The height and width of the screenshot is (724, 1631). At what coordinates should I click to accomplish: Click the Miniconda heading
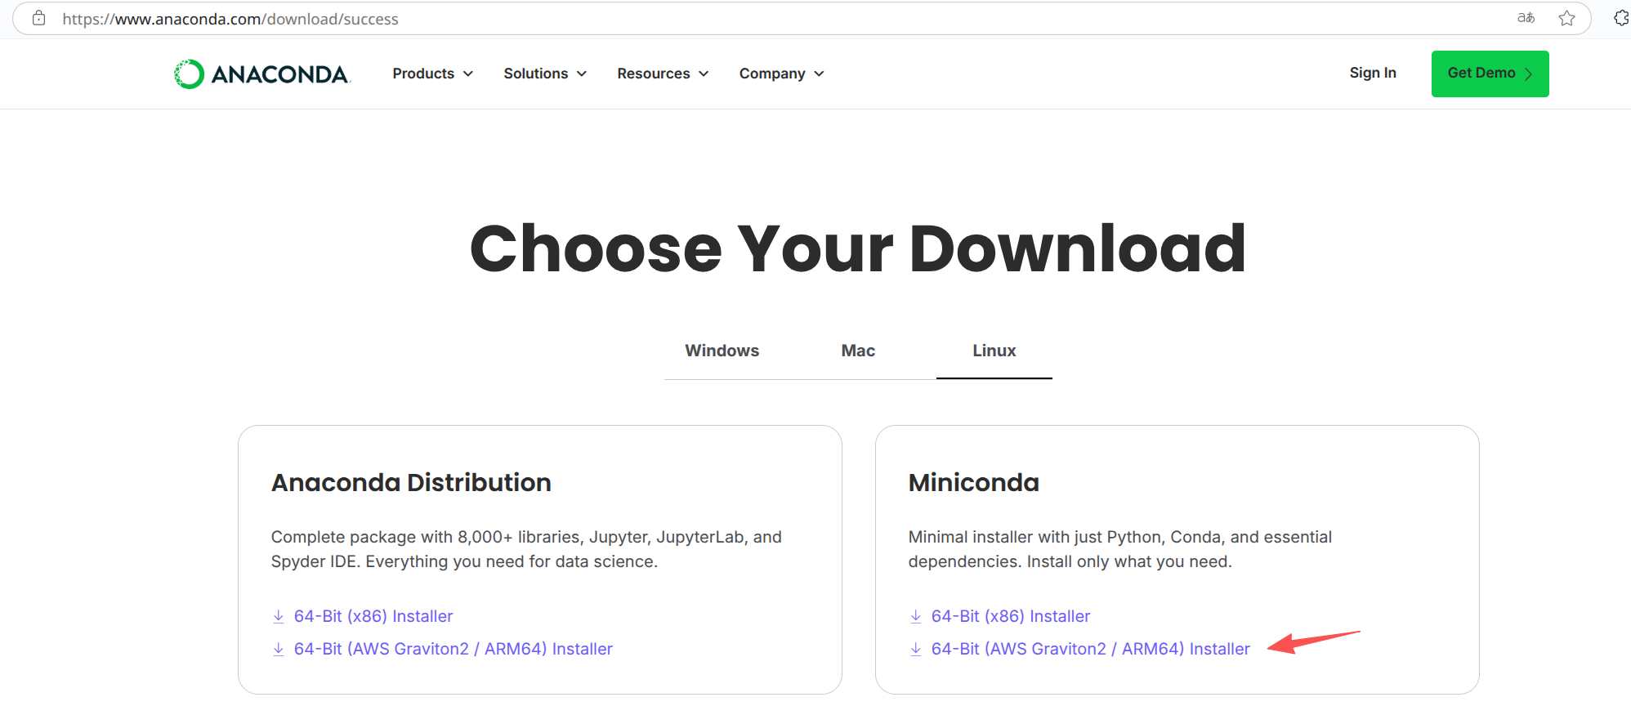click(974, 483)
